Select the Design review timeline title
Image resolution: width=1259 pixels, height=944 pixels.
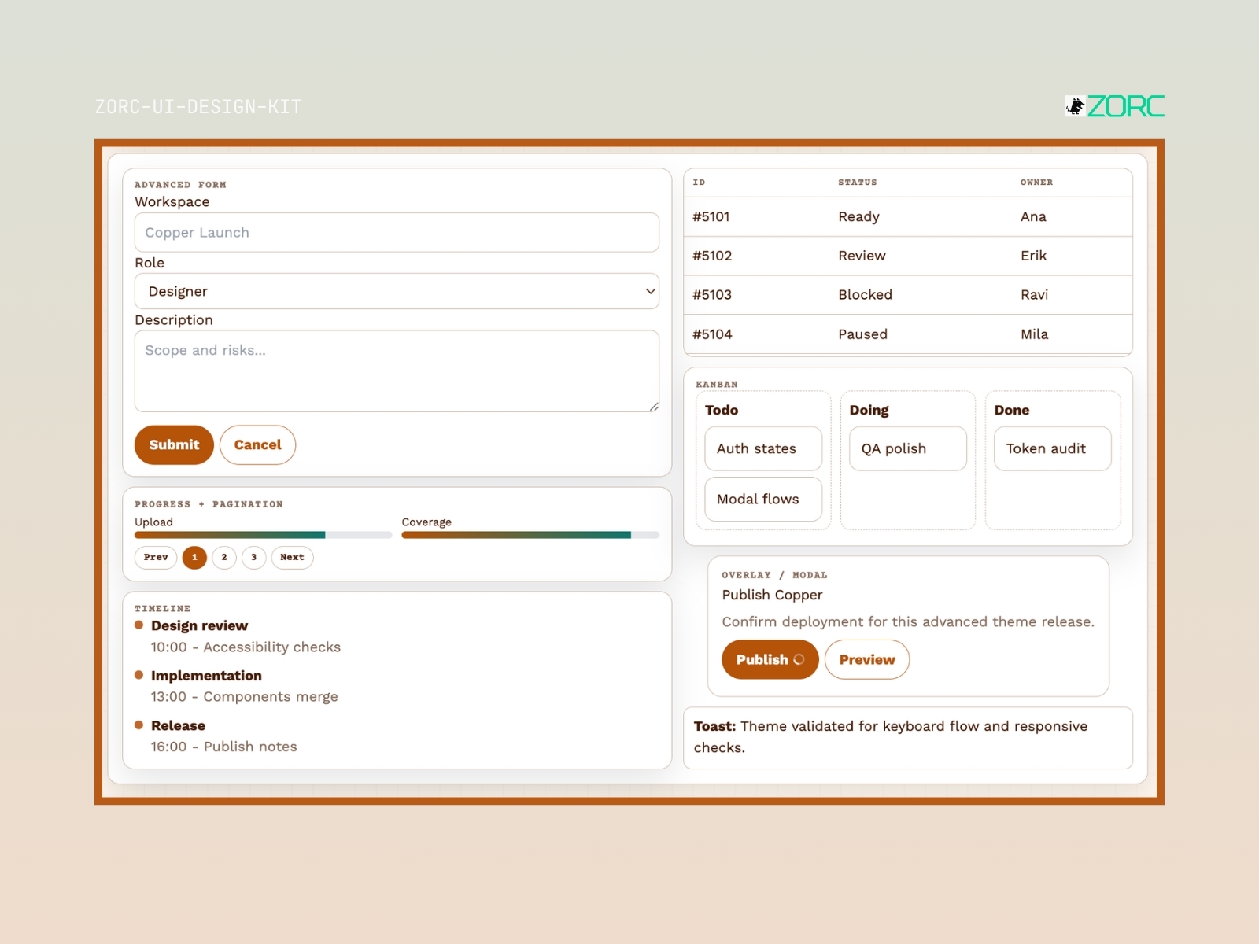coord(199,625)
